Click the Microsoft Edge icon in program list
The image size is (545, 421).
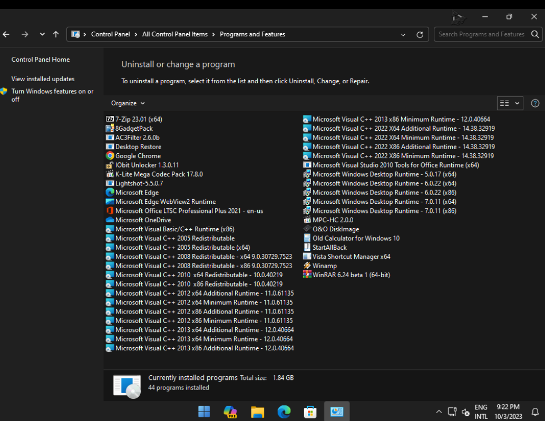110,192
